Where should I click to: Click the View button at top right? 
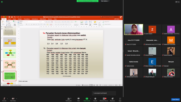pyautogui.click(x=178, y=2)
